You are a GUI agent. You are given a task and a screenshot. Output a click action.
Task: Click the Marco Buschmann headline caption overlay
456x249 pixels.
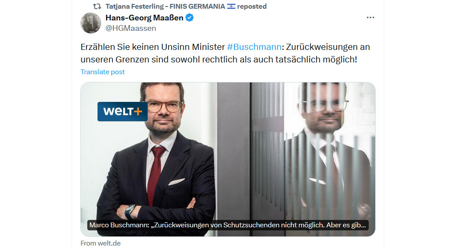[228, 225]
